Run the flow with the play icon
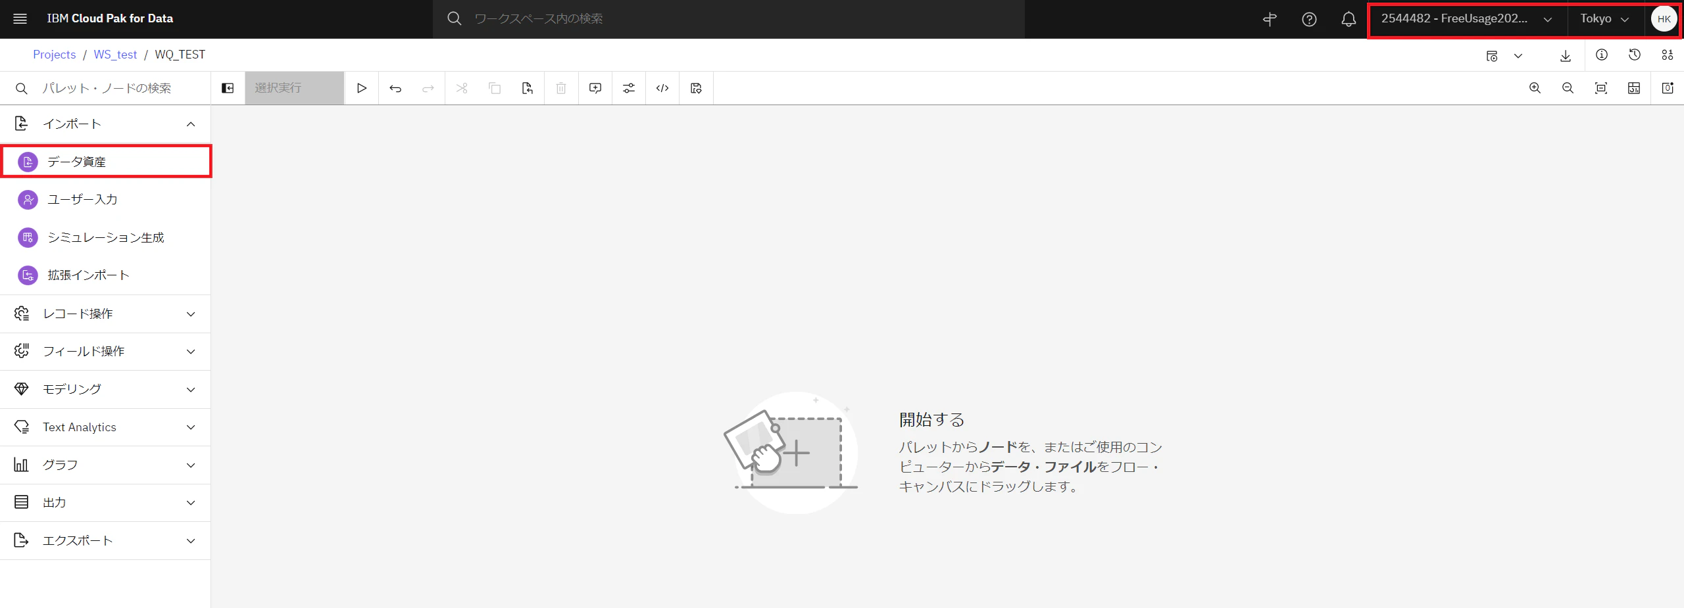 362,88
